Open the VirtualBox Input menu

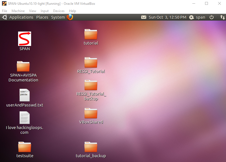click(x=45, y=11)
